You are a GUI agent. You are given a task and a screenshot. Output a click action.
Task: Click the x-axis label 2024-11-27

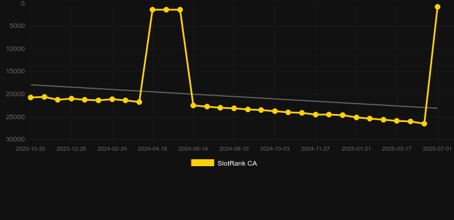[316, 149]
